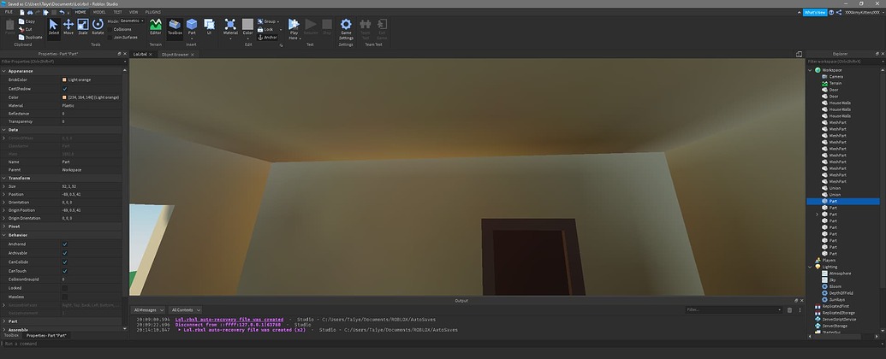Click the Copy icon in Clipboard
The image size is (886, 359).
click(x=21, y=21)
